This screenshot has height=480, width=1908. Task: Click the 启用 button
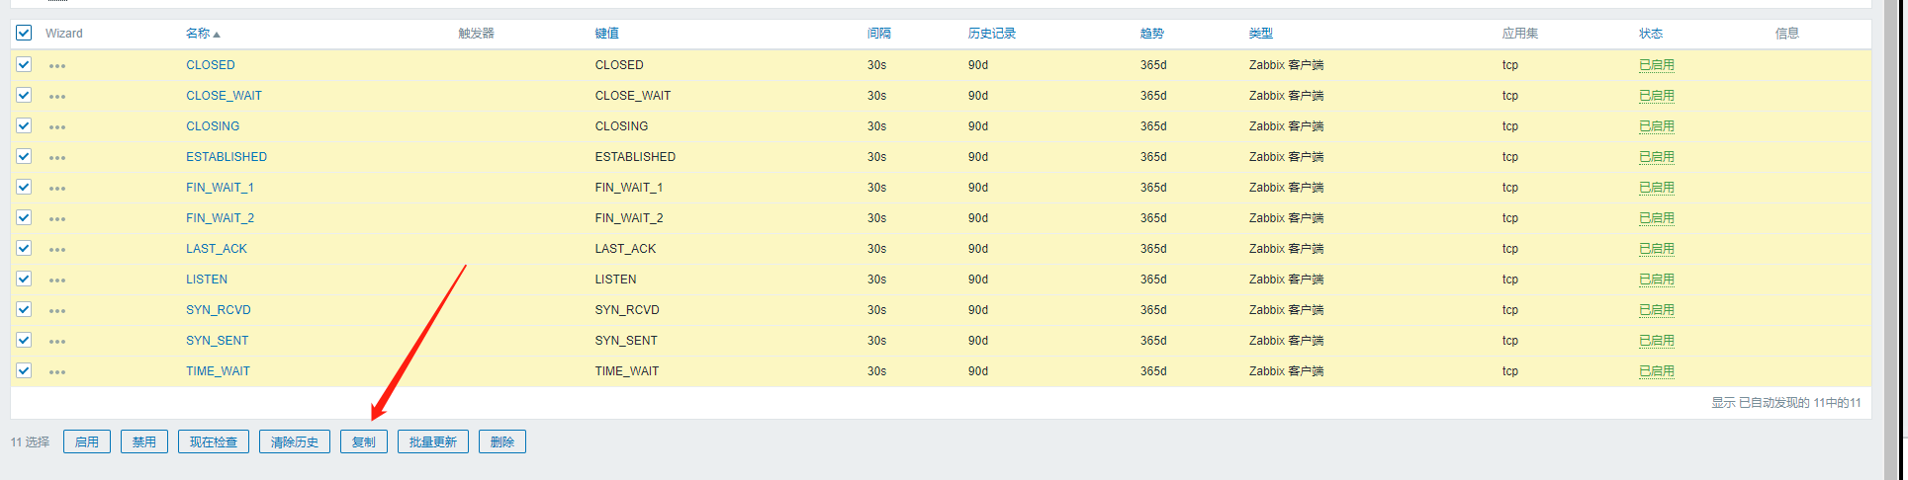(87, 441)
